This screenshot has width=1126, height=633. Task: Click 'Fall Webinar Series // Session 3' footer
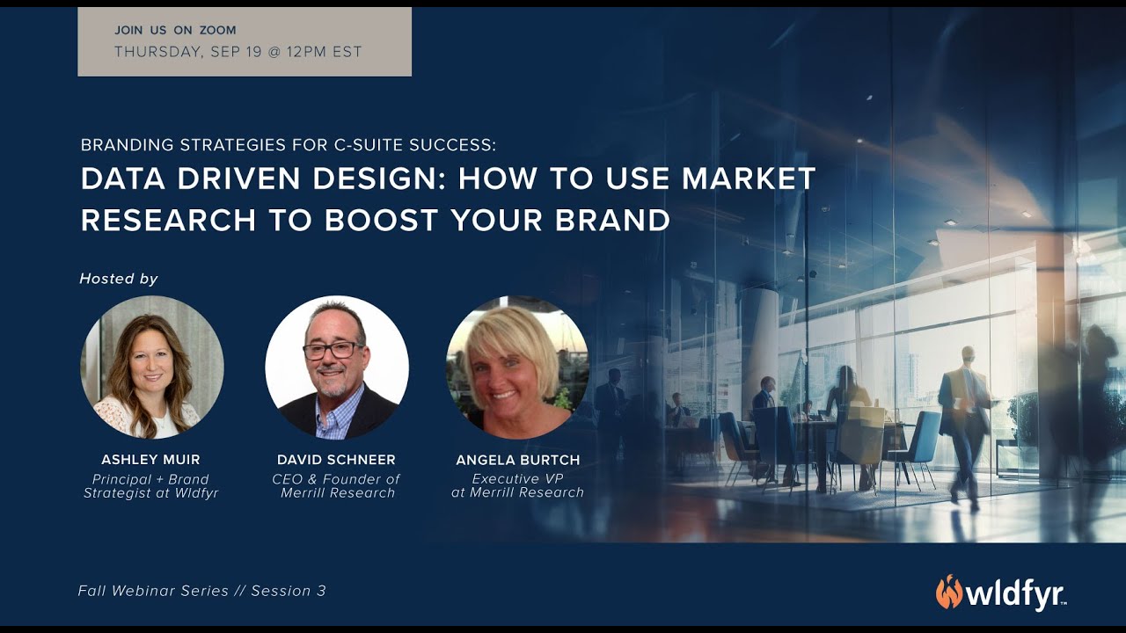(x=202, y=591)
